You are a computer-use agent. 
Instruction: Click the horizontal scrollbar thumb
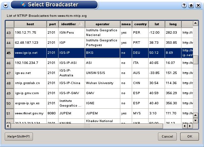click(87, 126)
